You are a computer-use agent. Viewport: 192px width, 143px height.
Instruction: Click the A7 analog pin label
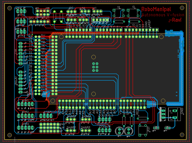point(90,112)
